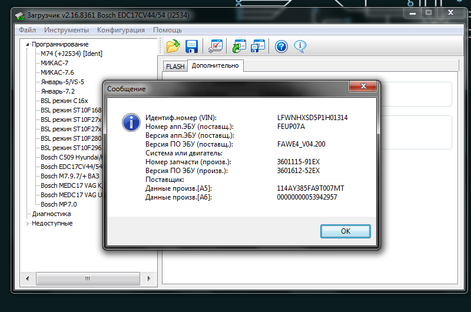Select M74 (+J2534) [Ident] tree item
The height and width of the screenshot is (312, 471).
tap(71, 54)
